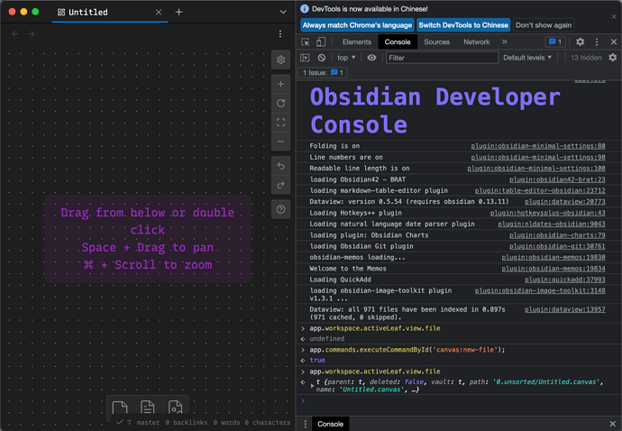Zoom canvas to fit with frame icon
The image size is (622, 431).
click(x=281, y=123)
